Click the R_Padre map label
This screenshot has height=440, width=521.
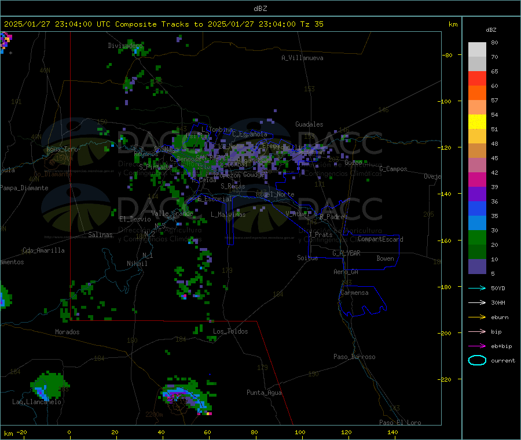(332, 217)
